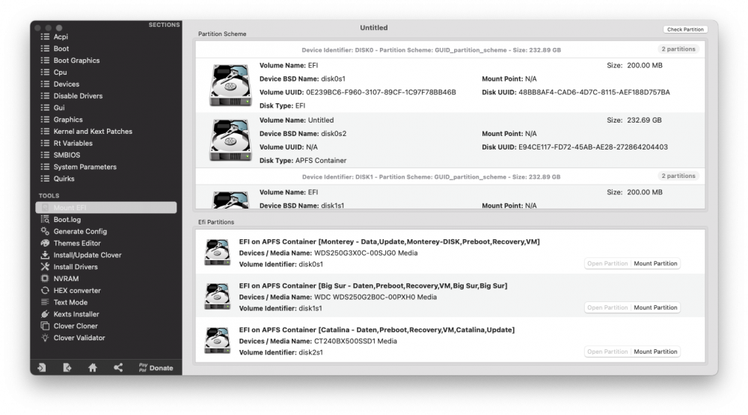Click the Text Mode icon
The height and width of the screenshot is (415, 748).
[x=45, y=302]
